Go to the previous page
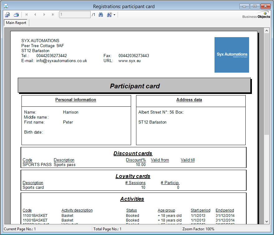 [35, 15]
